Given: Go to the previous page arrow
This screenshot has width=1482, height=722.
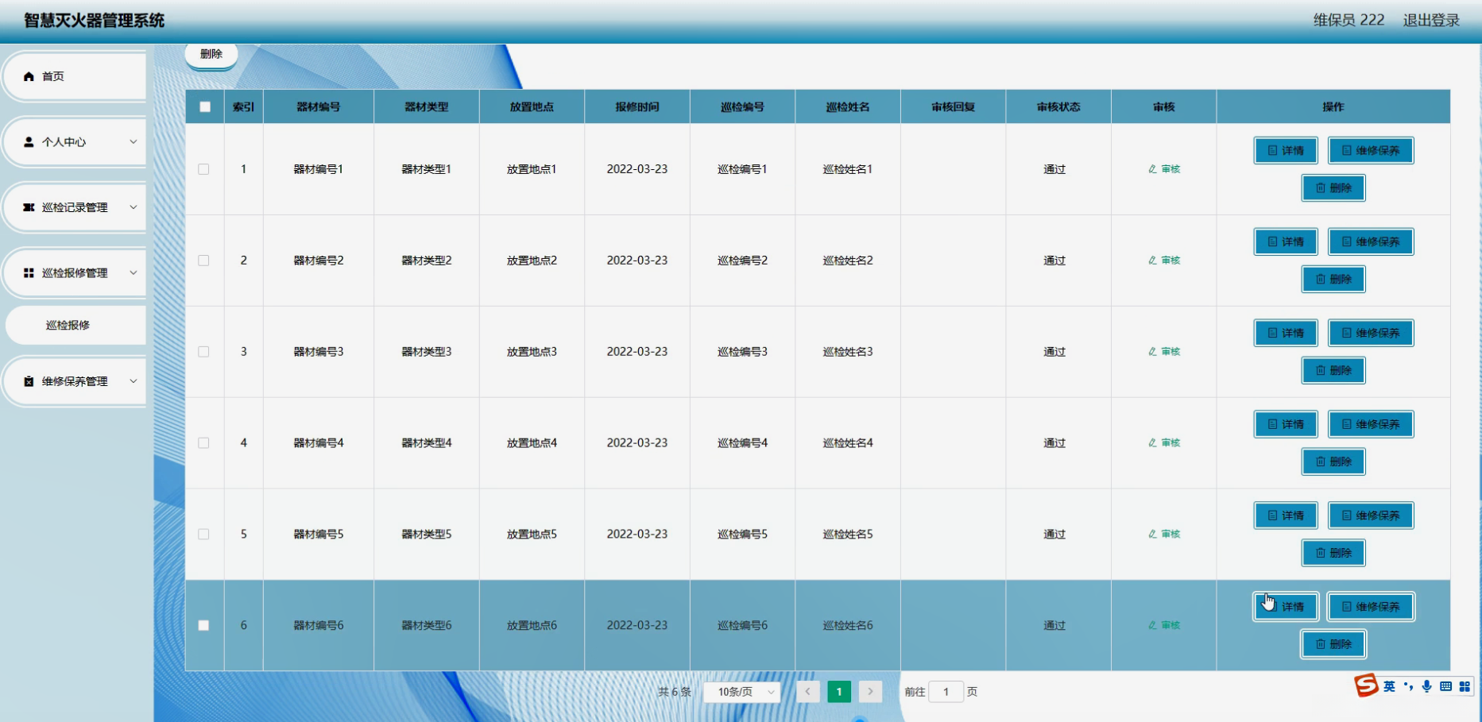Looking at the screenshot, I should pyautogui.click(x=808, y=692).
